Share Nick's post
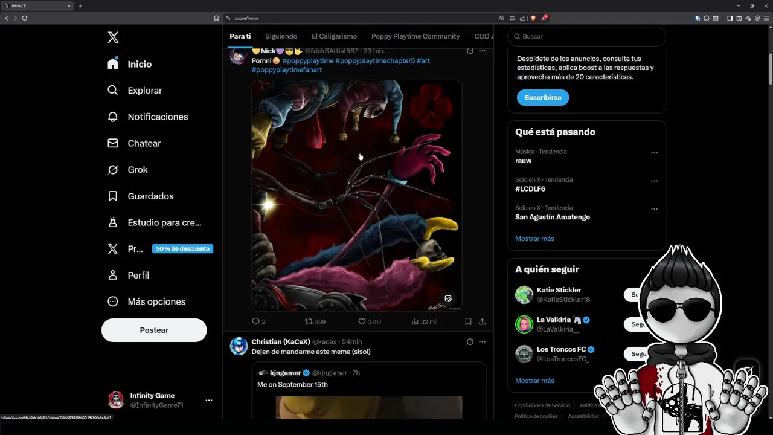This screenshot has height=435, width=773. coord(482,321)
